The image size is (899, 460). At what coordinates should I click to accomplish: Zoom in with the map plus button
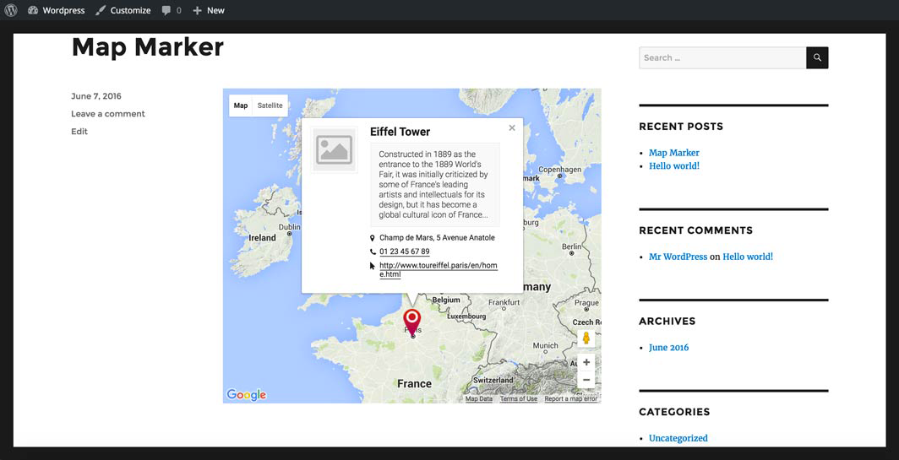(586, 362)
